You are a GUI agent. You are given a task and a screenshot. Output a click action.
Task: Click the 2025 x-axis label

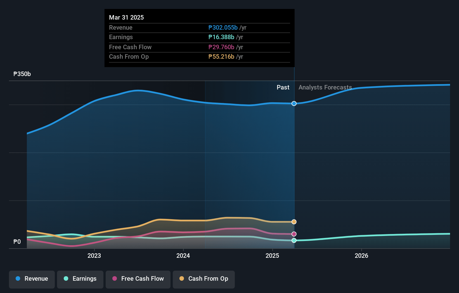coord(272,256)
